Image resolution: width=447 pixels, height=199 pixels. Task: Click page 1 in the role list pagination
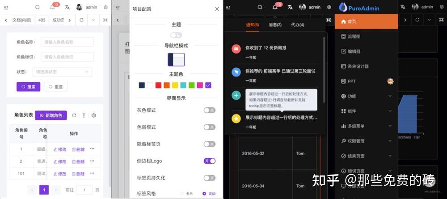click(x=44, y=190)
